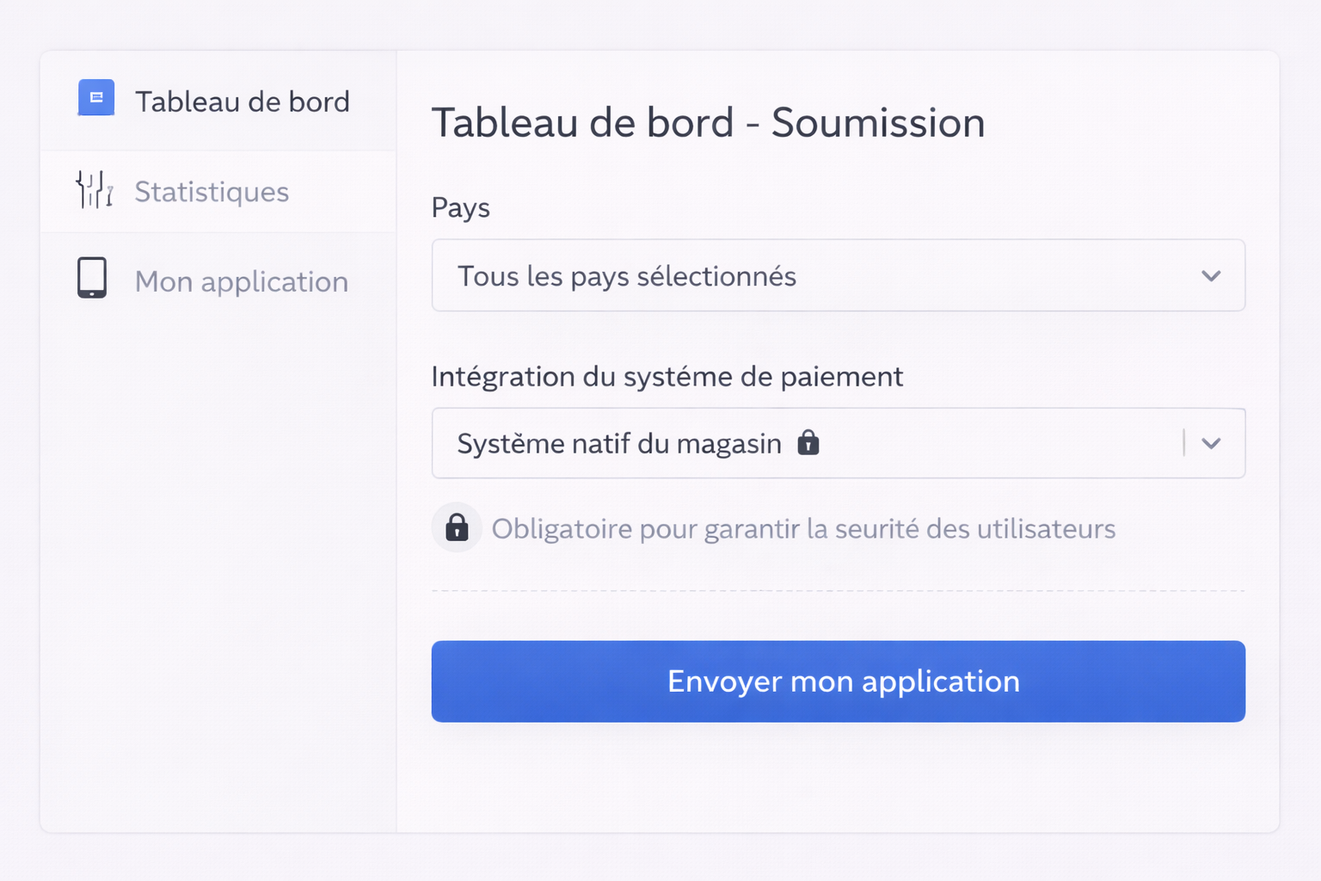Open the Tableau de bord menu label
The height and width of the screenshot is (881, 1321).
pyautogui.click(x=242, y=102)
